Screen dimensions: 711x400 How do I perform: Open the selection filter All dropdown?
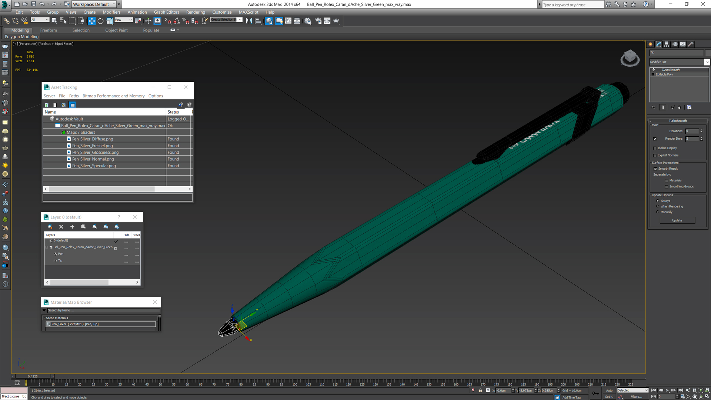click(40, 20)
